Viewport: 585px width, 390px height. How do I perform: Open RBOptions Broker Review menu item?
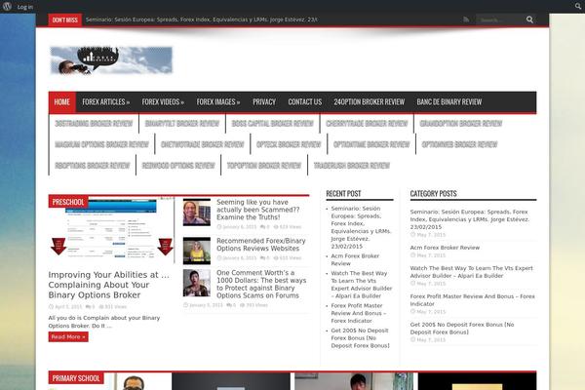tap(93, 166)
